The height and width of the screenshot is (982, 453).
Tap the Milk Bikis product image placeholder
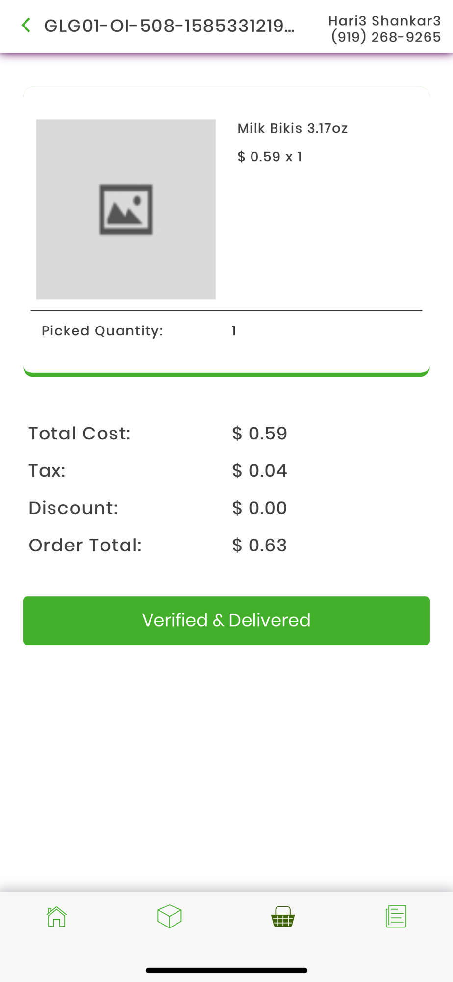126,209
